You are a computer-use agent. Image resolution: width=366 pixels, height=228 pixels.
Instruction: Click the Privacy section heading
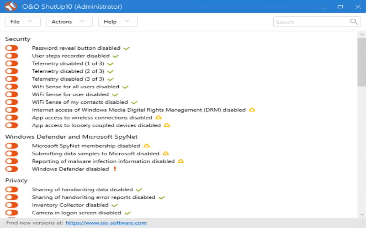tap(16, 180)
